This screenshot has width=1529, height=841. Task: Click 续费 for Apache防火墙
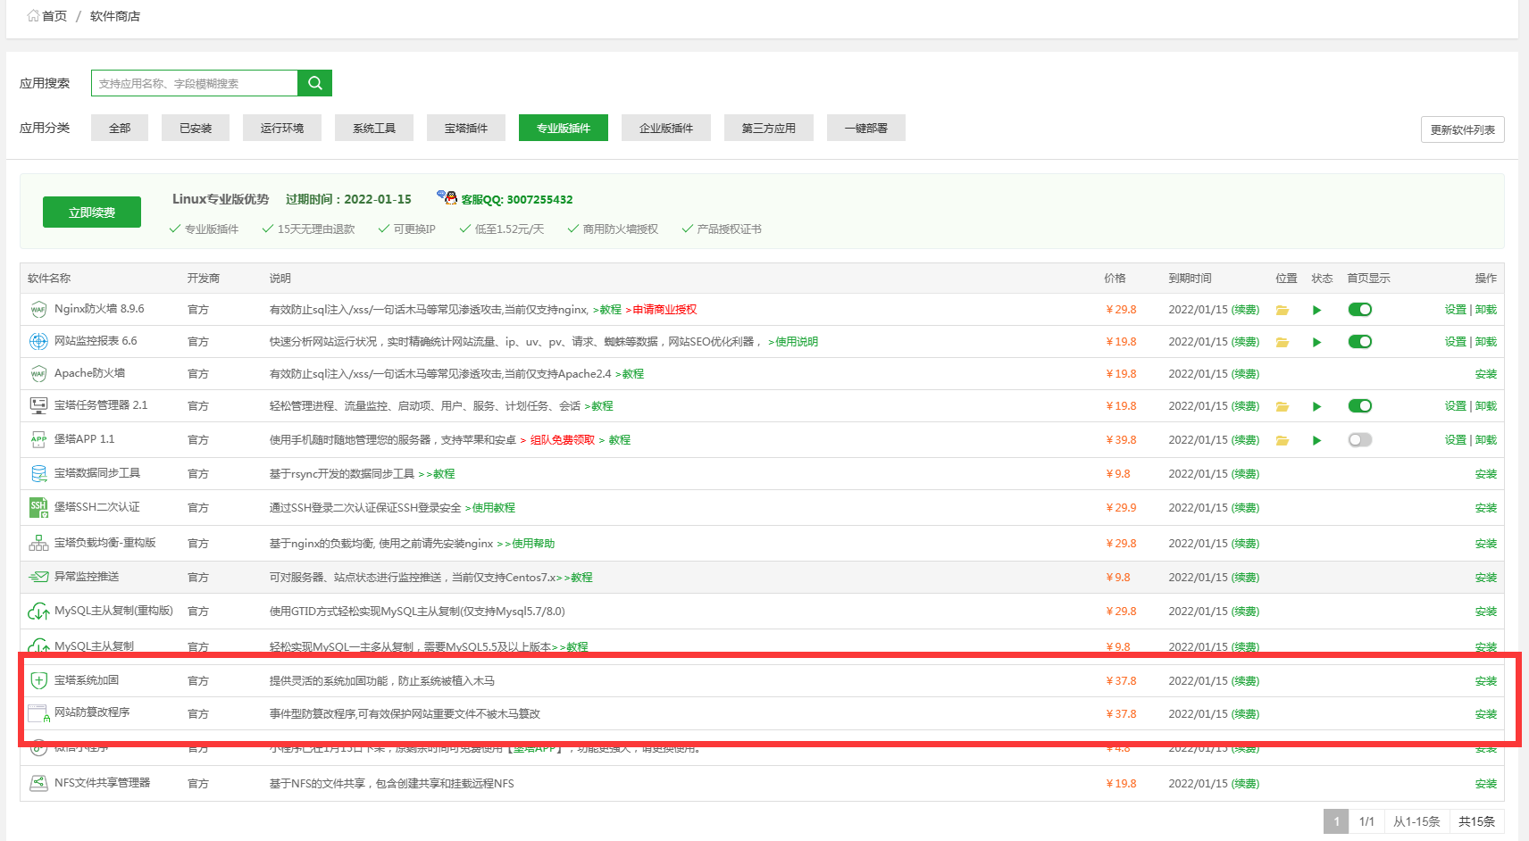(x=1245, y=374)
